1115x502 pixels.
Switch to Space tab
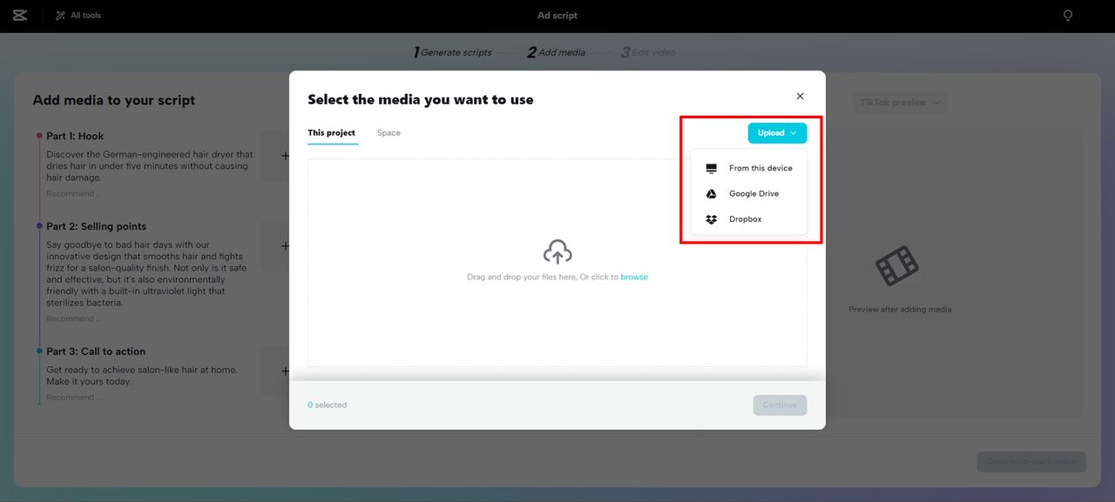(x=389, y=133)
